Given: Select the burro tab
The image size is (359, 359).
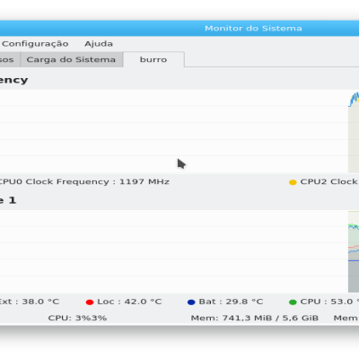Looking at the screenshot, I should [x=153, y=59].
